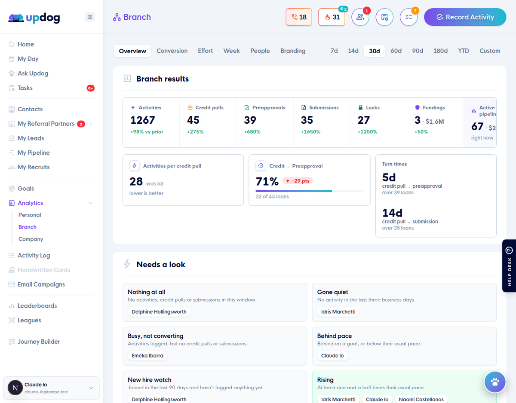The width and height of the screenshot is (516, 403).
Task: Open the Activities metric card
Action: [x=151, y=122]
